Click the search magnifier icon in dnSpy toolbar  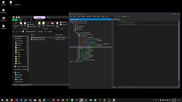click(x=128, y=16)
